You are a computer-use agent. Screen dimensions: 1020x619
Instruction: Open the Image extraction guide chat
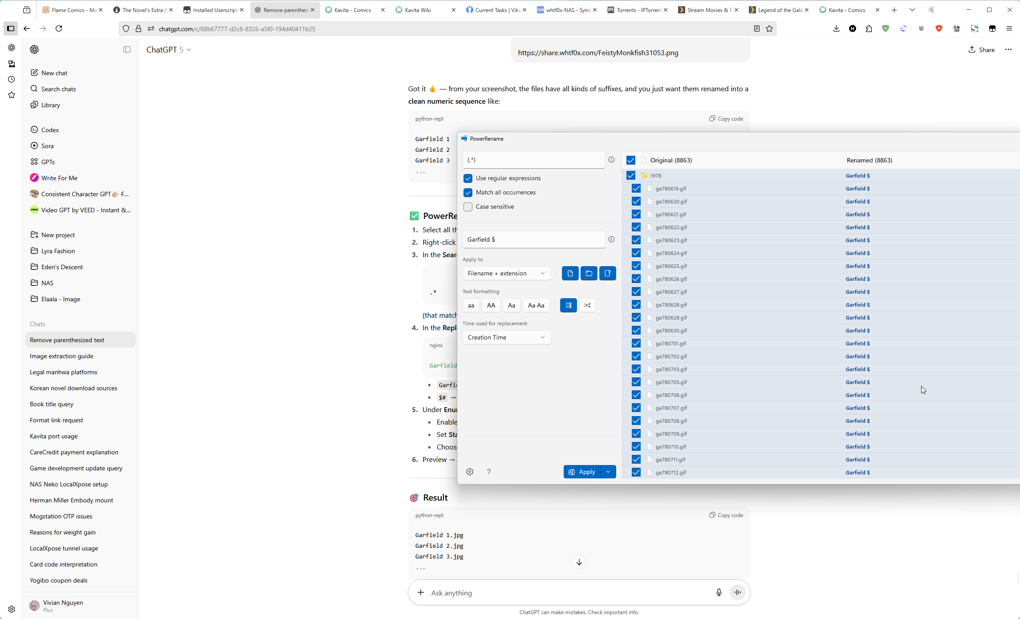point(61,356)
